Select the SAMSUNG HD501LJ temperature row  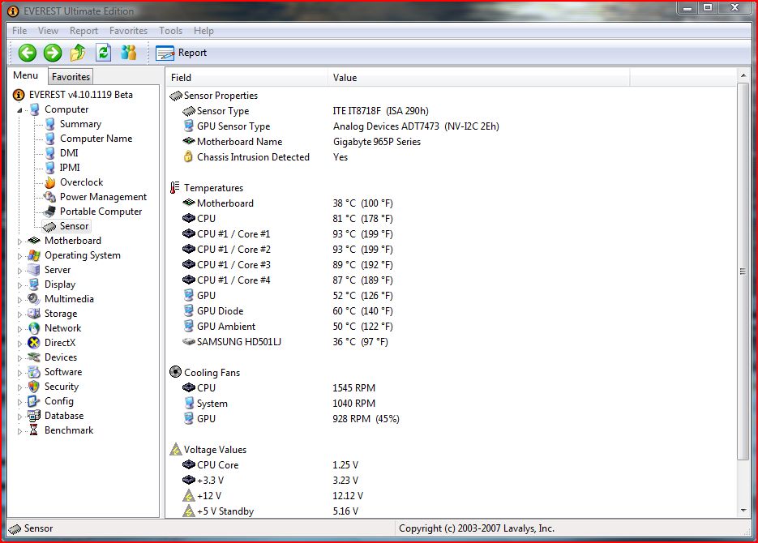point(452,341)
